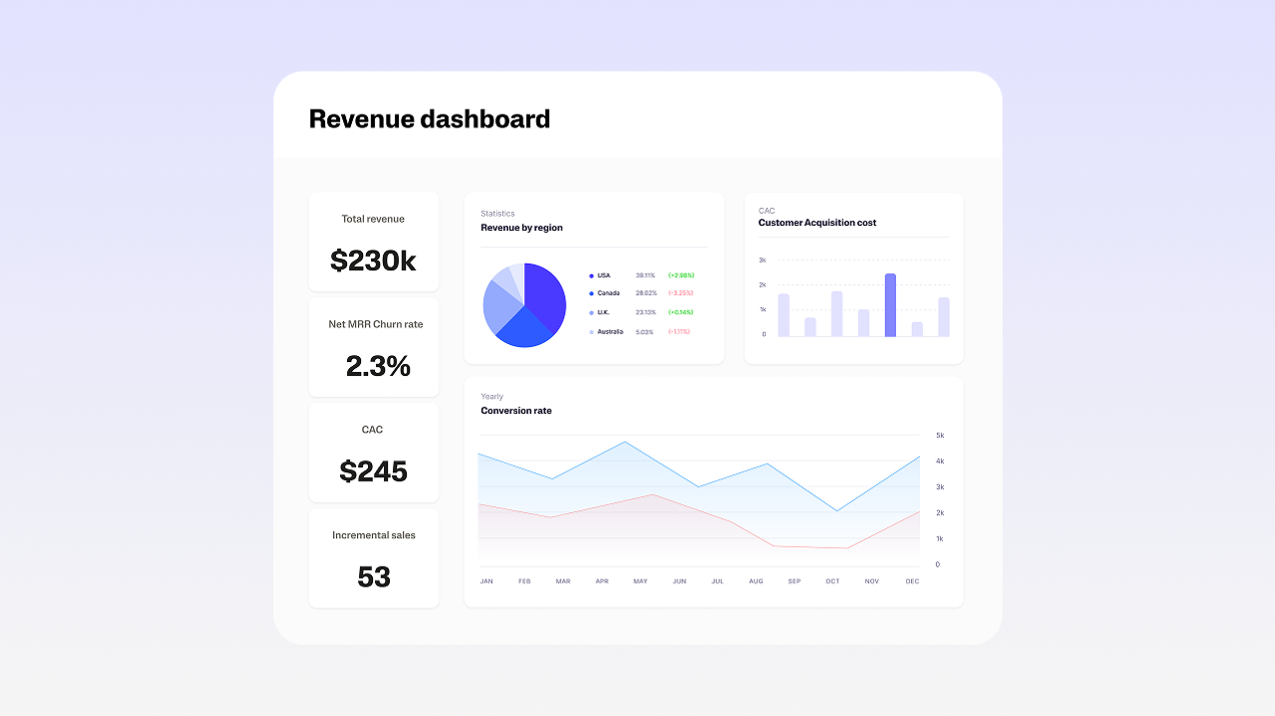The width and height of the screenshot is (1275, 716).
Task: Click the Canada legend color dot
Action: coord(591,293)
